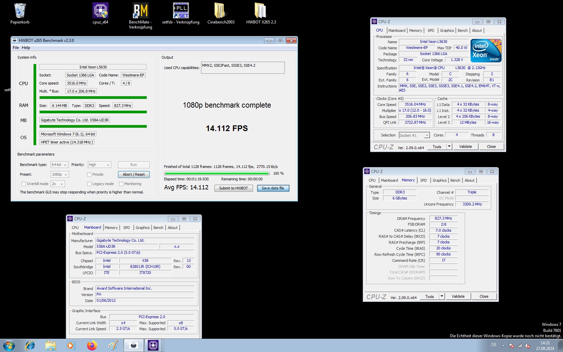This screenshot has width=563, height=352.
Task: Launch Internet Explorer from taskbar
Action: click(x=30, y=345)
